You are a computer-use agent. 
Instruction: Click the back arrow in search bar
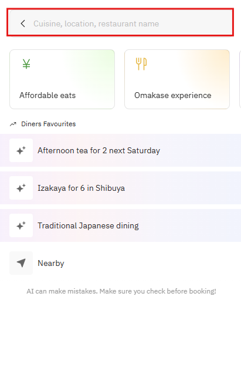[x=23, y=23]
